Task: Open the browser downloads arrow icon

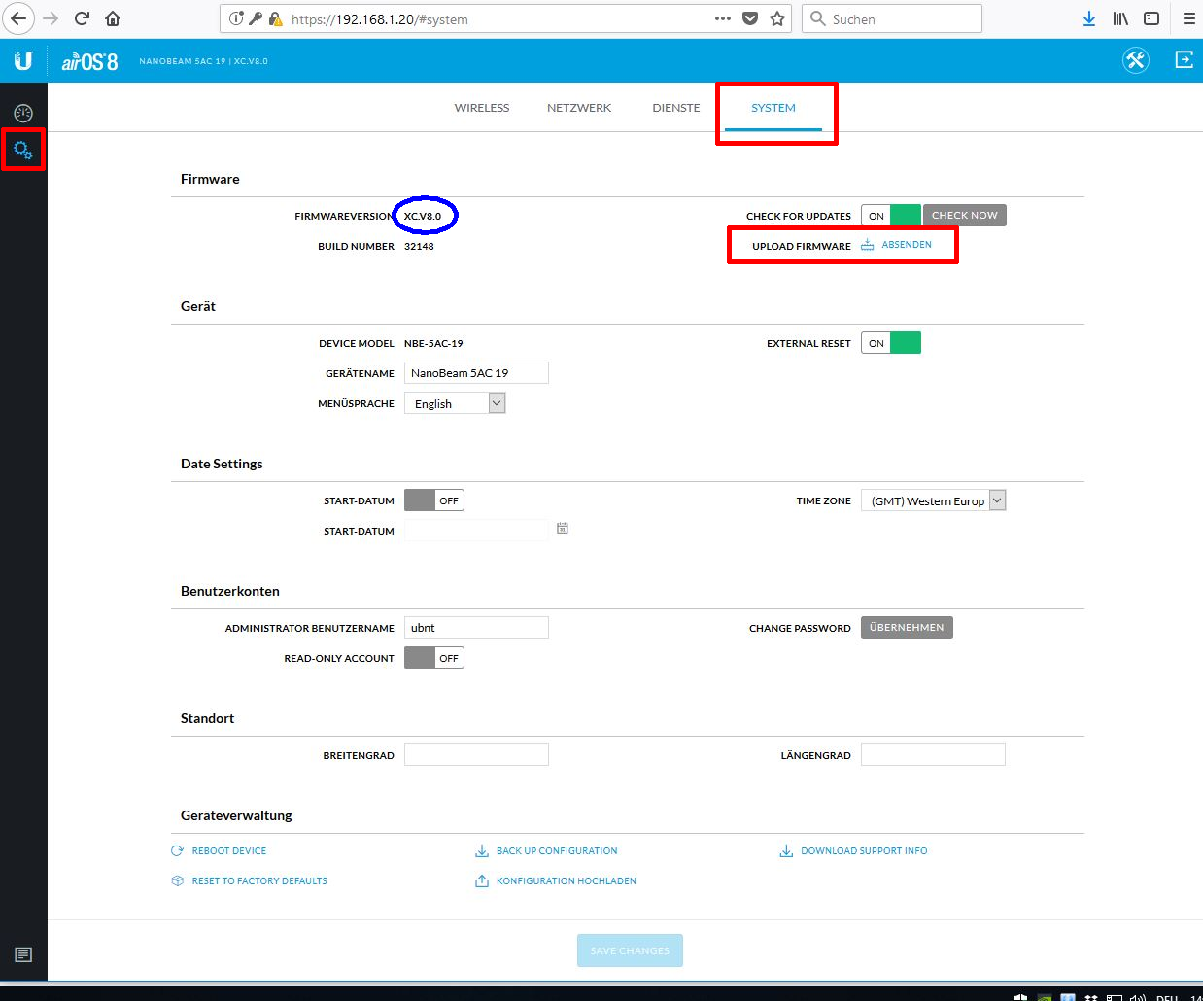Action: [1089, 18]
